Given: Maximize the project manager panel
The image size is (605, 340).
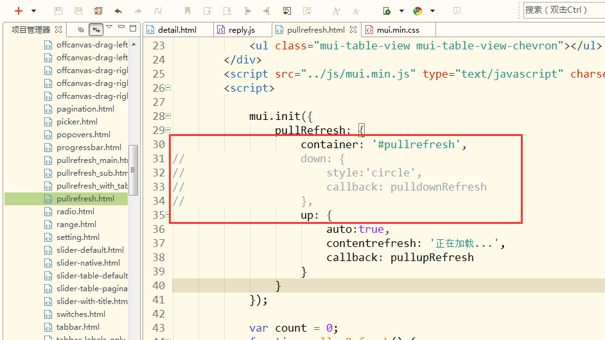Looking at the screenshot, I should click(133, 28).
